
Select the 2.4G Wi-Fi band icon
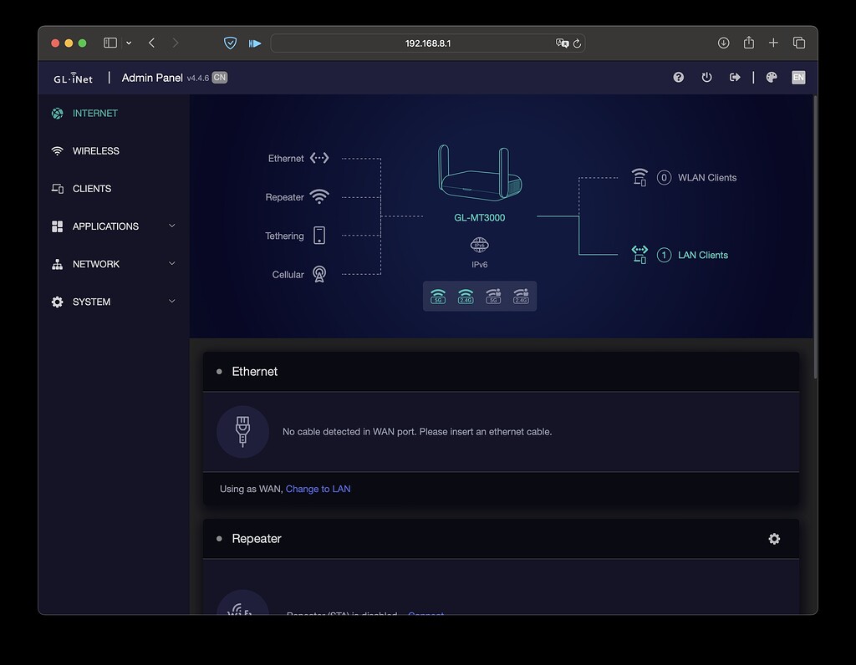click(466, 296)
